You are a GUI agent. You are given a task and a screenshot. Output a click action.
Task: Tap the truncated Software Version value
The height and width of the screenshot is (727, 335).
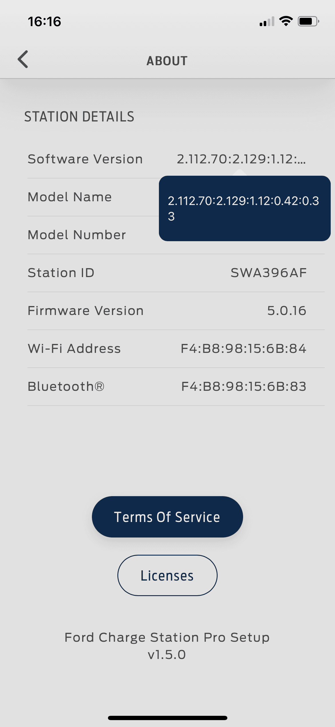[x=241, y=159]
